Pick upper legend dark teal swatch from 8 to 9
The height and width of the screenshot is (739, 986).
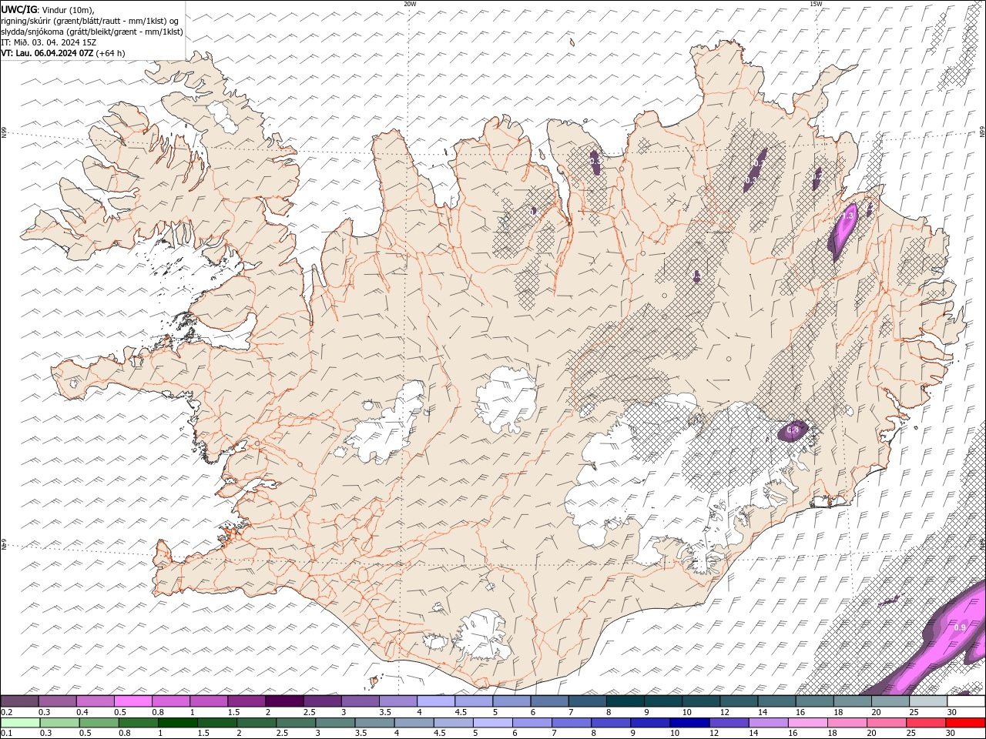pos(625,701)
